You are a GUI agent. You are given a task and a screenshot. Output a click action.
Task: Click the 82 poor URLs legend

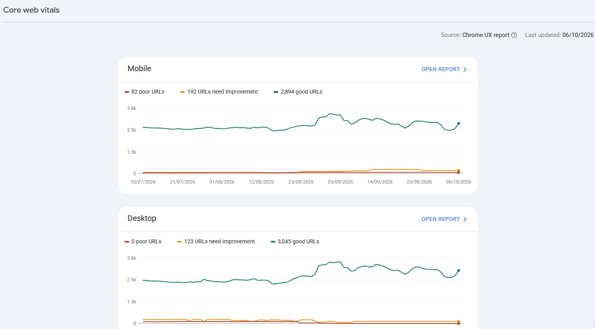click(144, 92)
